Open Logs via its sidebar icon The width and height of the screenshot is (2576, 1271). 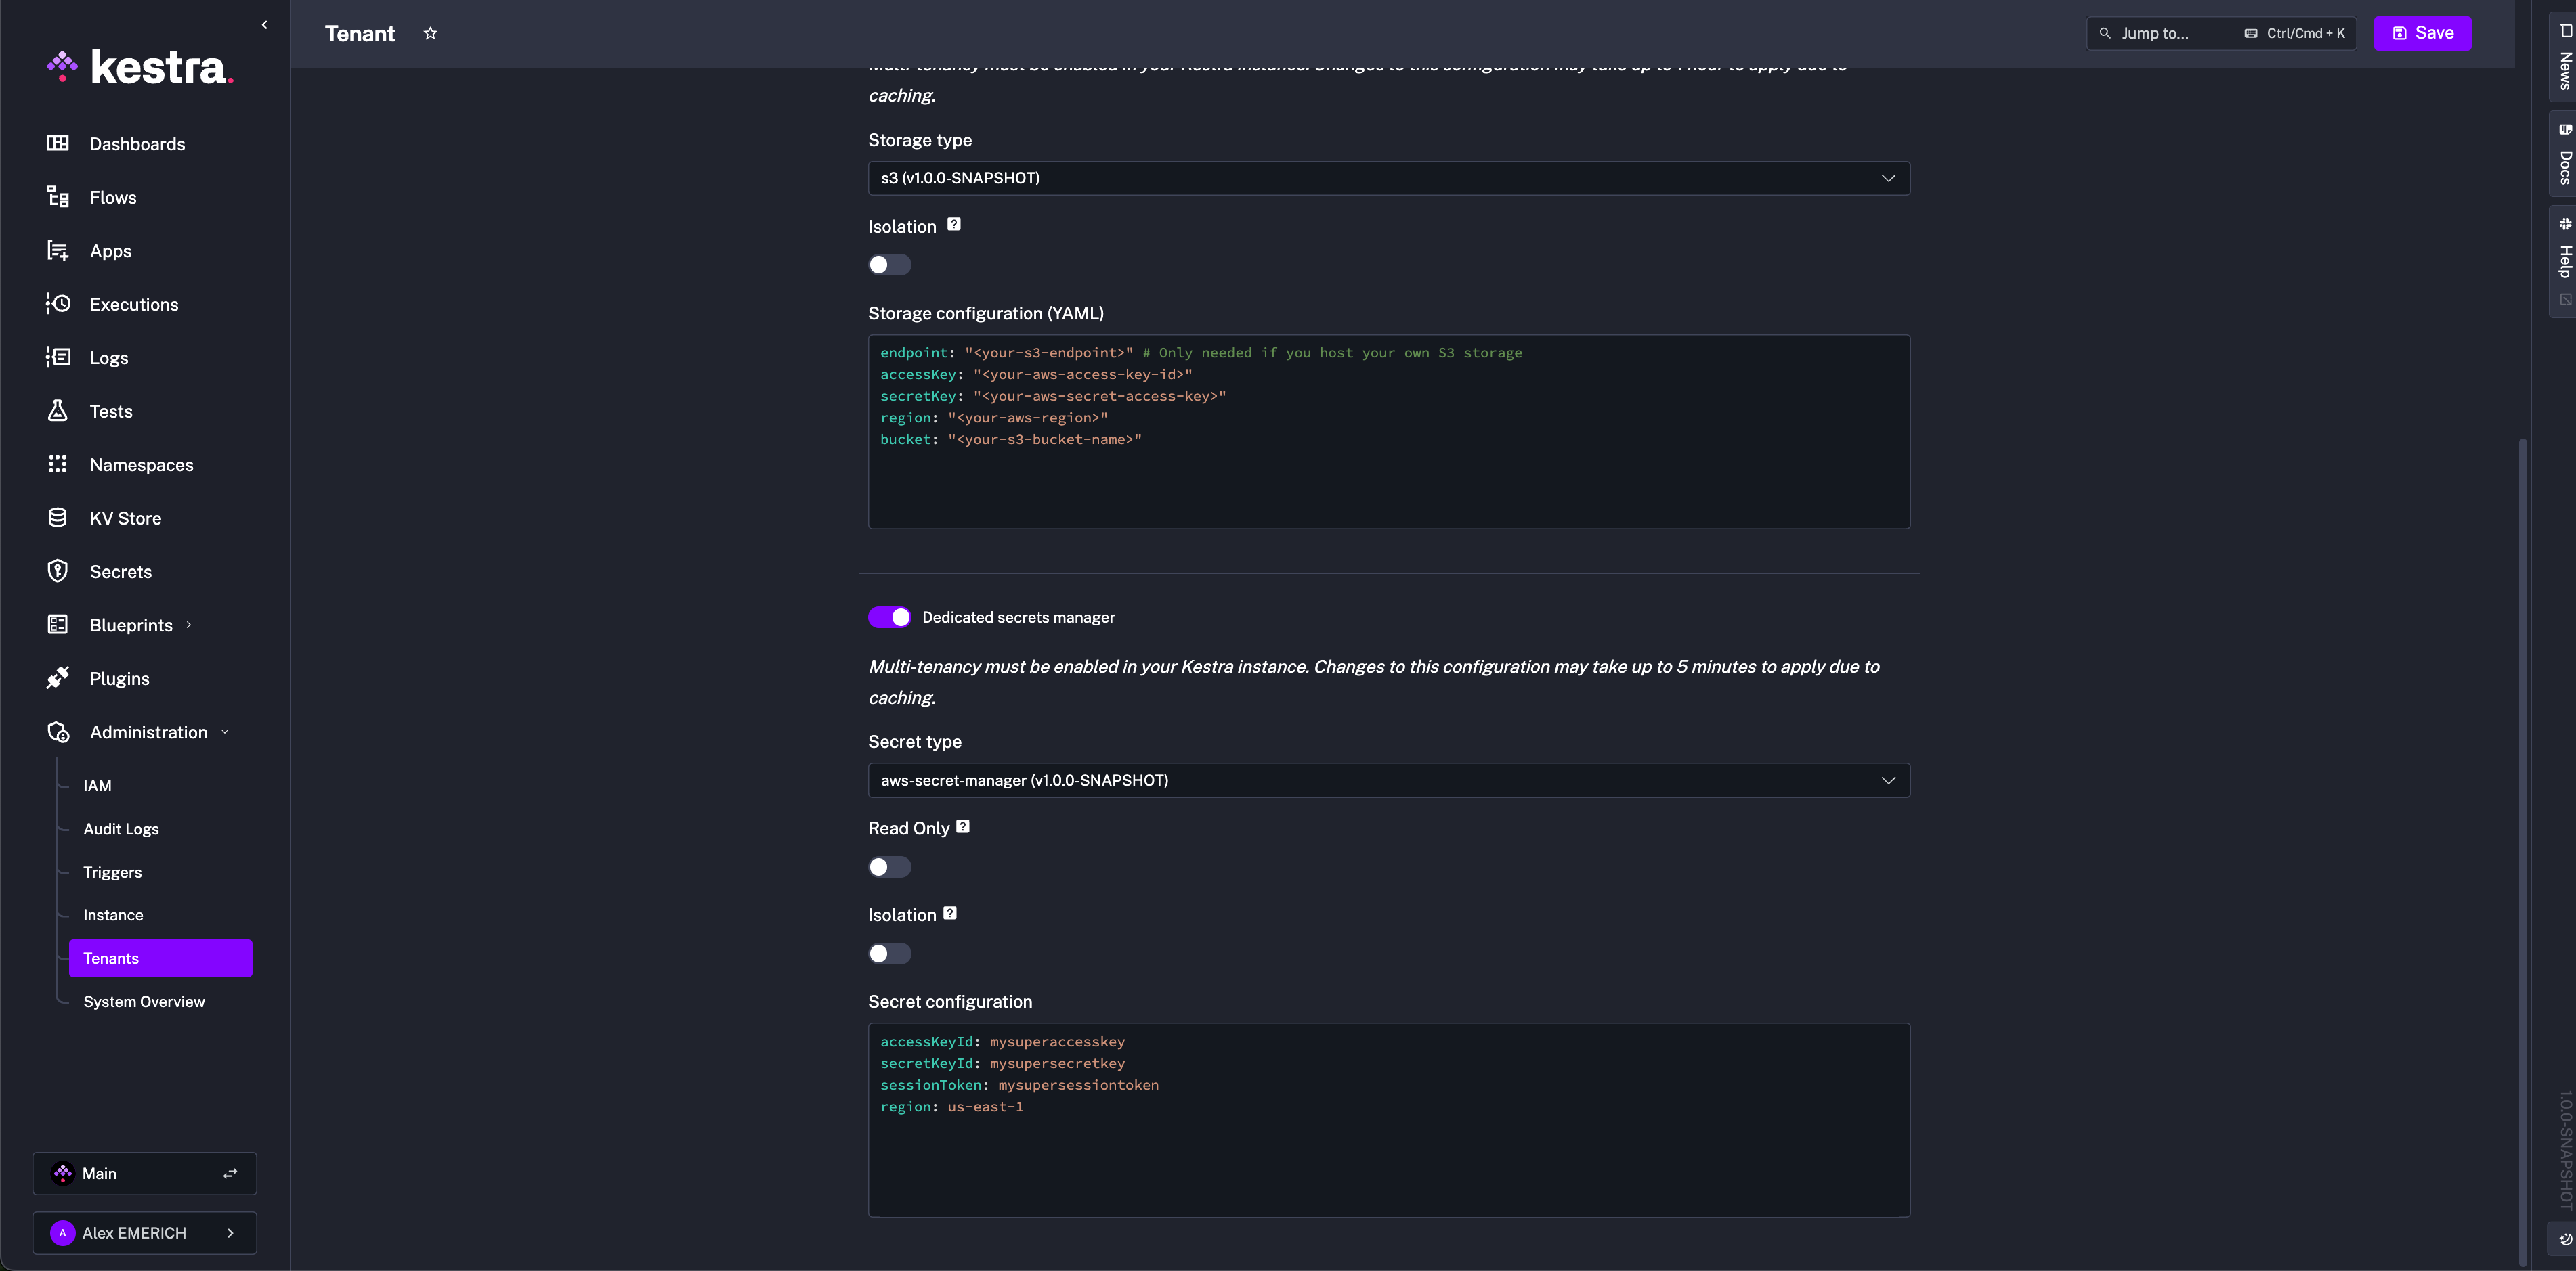(57, 357)
